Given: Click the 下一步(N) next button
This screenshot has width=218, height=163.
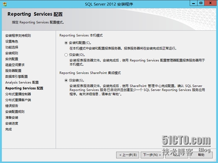Looking at the screenshot, I should tap(152, 155).
